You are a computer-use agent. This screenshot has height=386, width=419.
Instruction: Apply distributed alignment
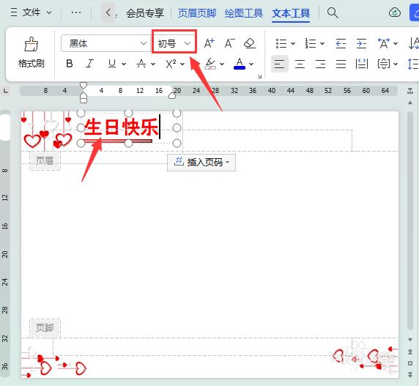point(362,64)
